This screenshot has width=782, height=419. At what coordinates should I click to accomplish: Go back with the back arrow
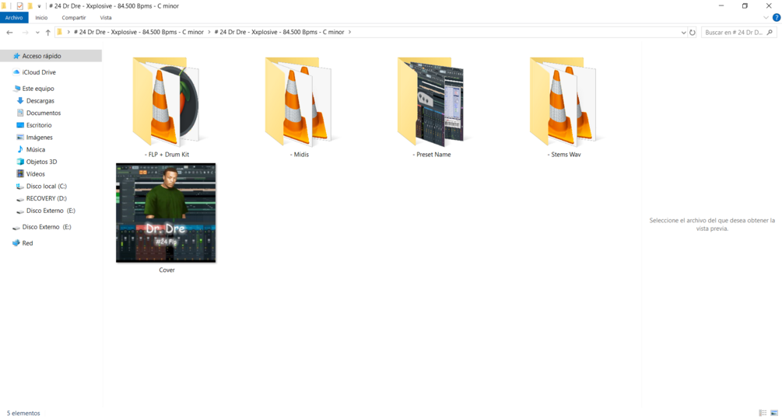pyautogui.click(x=9, y=33)
